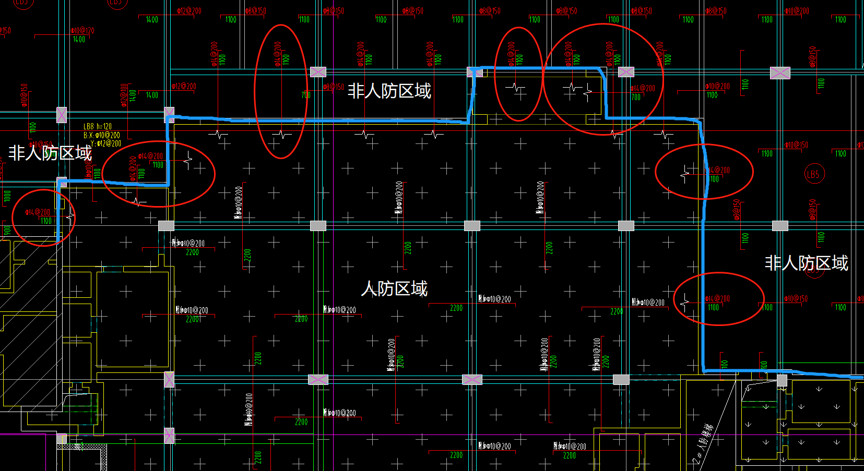The image size is (864, 471).
Task: Click the B:X:φ10@200 rebar note
Action: click(x=101, y=135)
